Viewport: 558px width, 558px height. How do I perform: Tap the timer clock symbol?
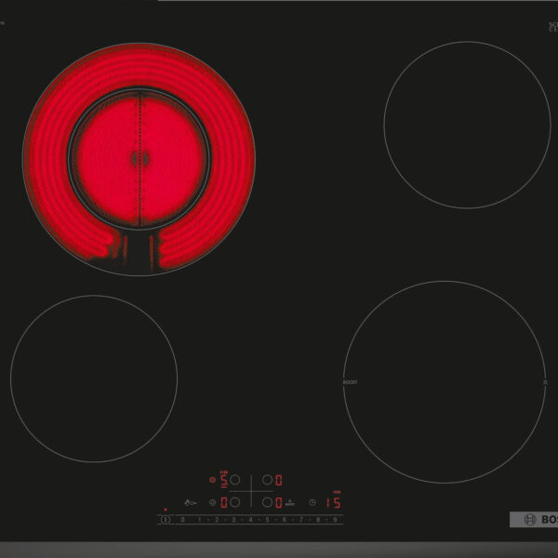pos(312,502)
